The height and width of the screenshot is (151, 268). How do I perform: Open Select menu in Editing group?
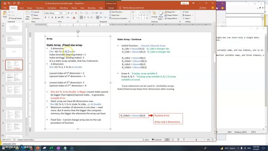tap(186, 18)
